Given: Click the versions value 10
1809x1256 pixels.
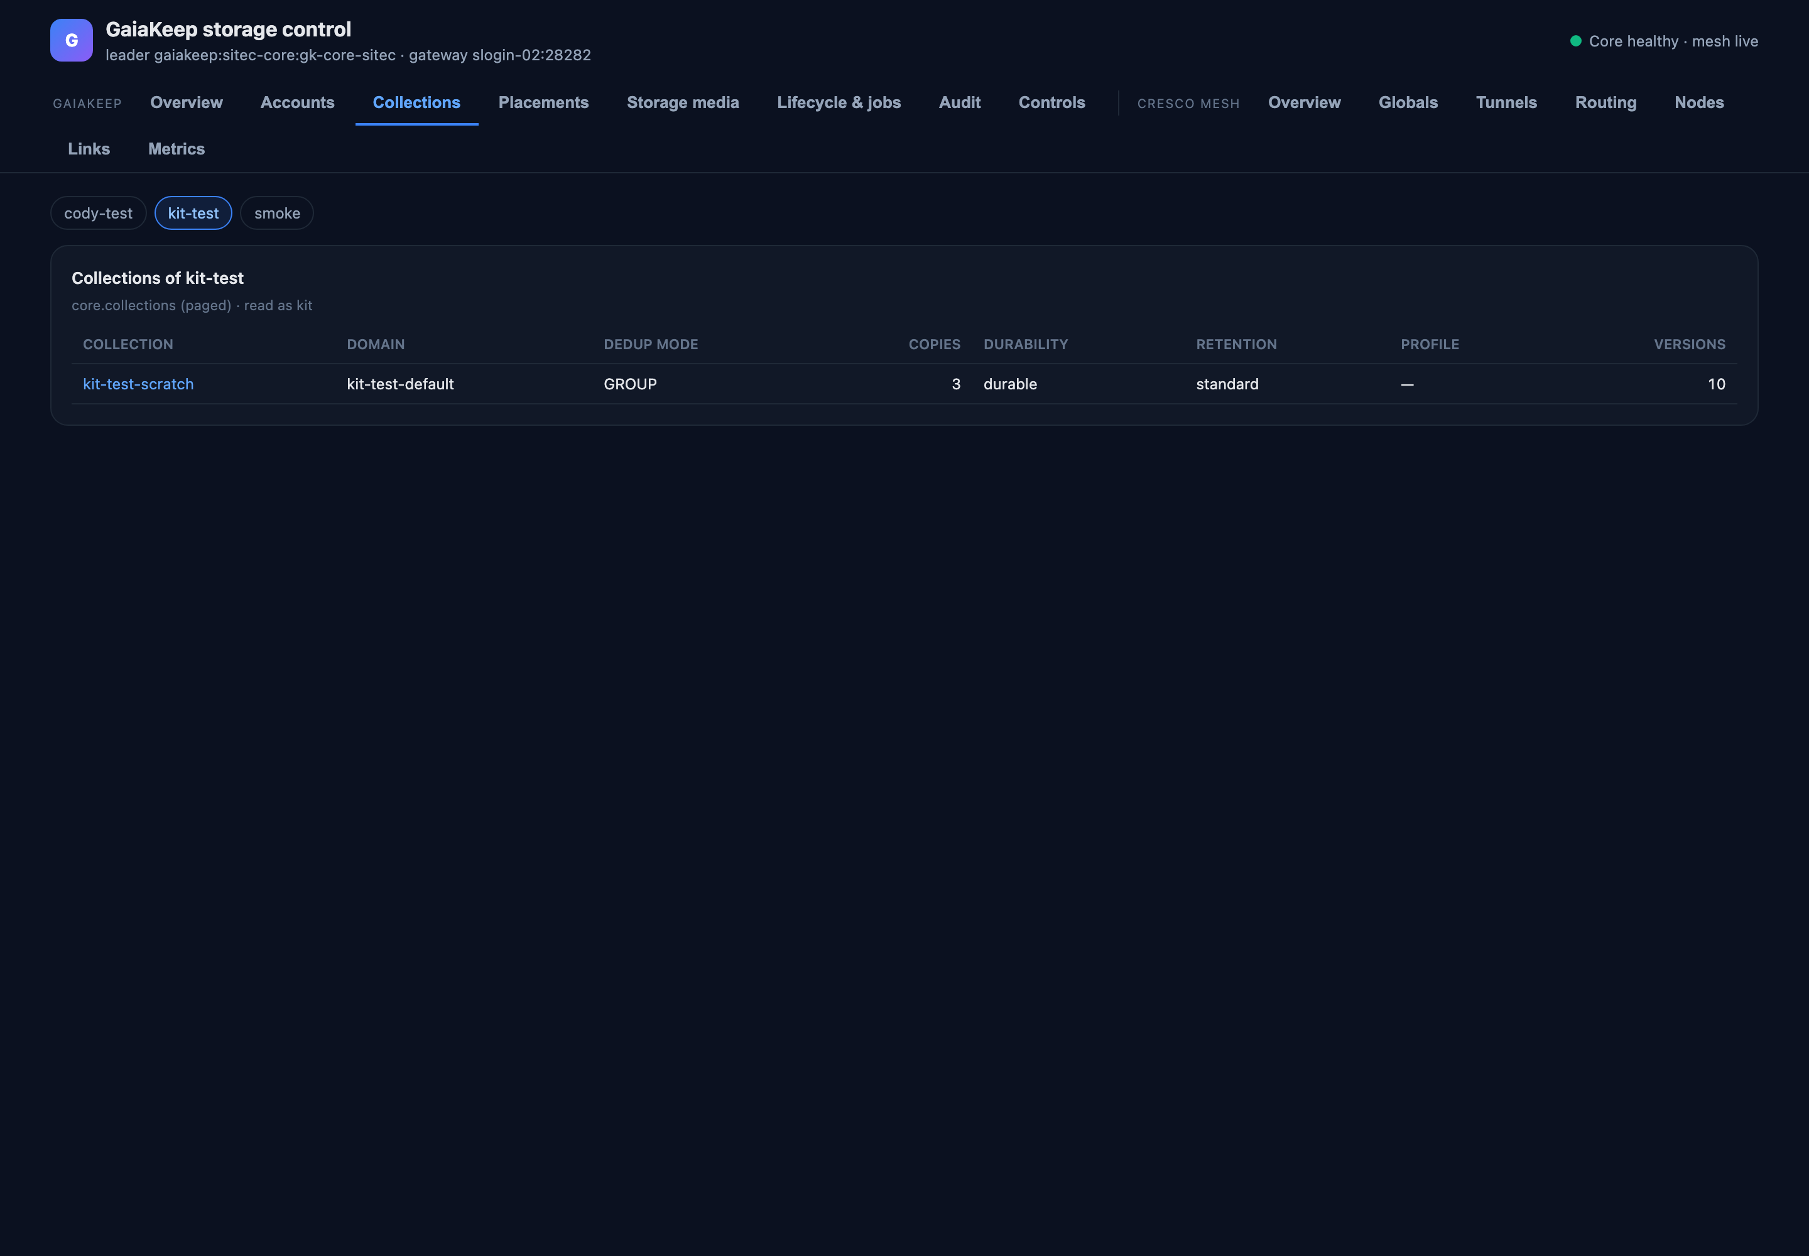Looking at the screenshot, I should tap(1717, 384).
